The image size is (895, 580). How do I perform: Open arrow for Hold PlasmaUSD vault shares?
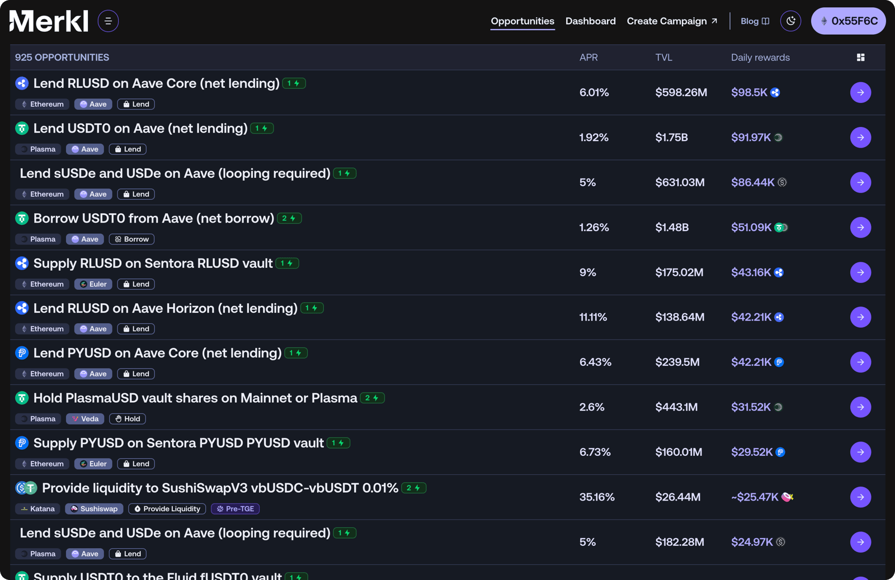tap(860, 407)
